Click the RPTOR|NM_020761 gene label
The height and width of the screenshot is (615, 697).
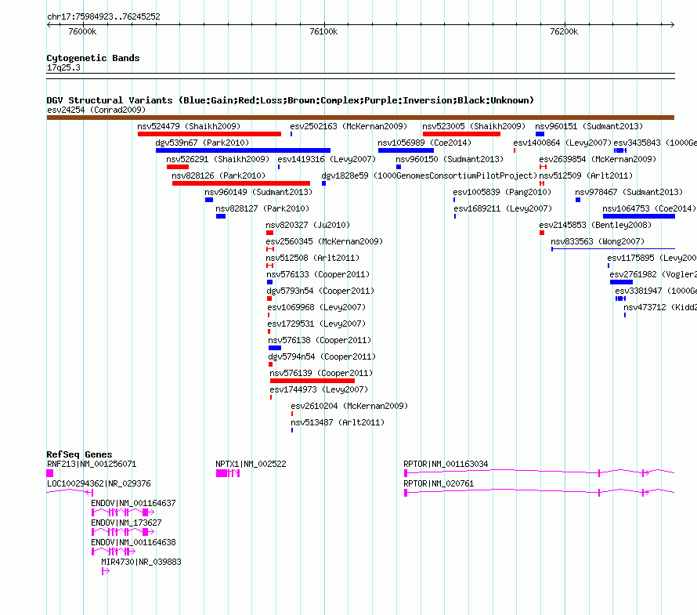pyautogui.click(x=439, y=483)
